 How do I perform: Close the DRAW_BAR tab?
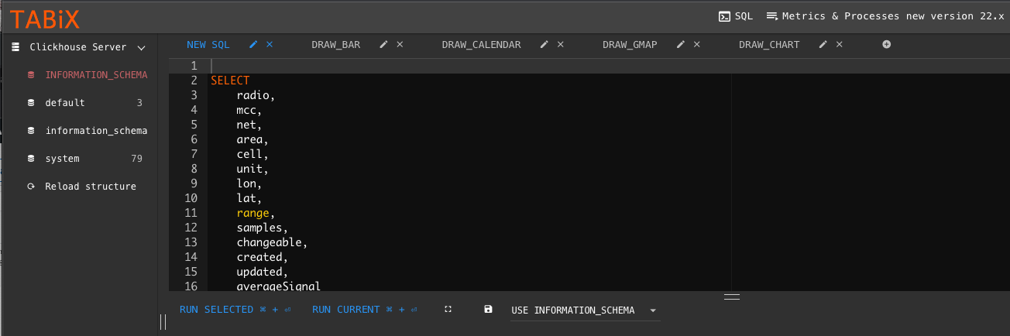pos(400,45)
